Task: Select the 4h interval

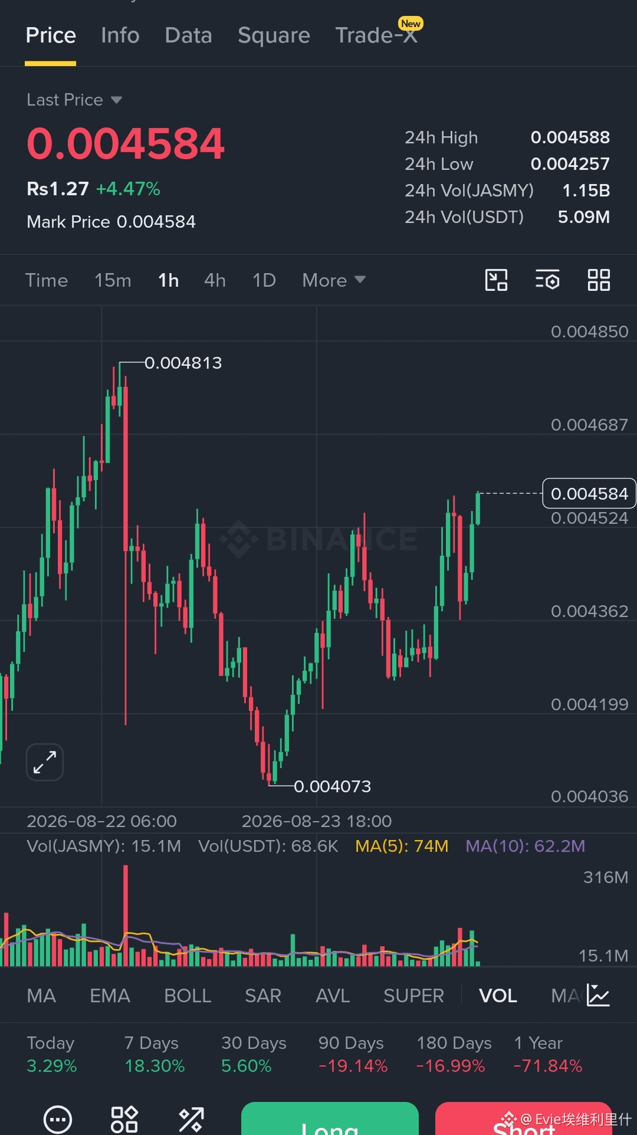Action: 215,280
